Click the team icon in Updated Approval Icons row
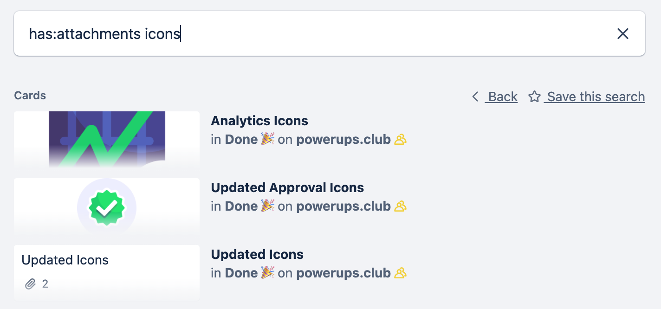The height and width of the screenshot is (309, 661). pos(400,206)
